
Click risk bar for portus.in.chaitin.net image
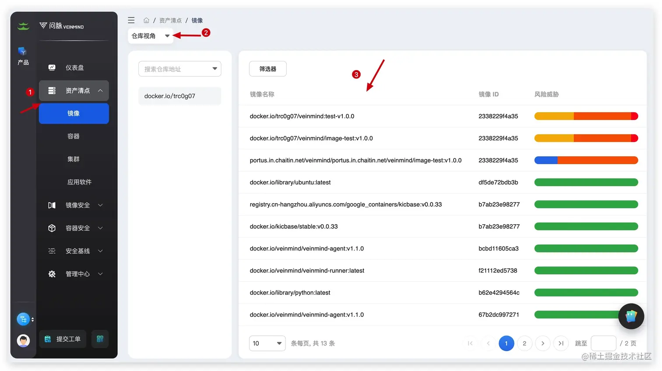pyautogui.click(x=586, y=160)
